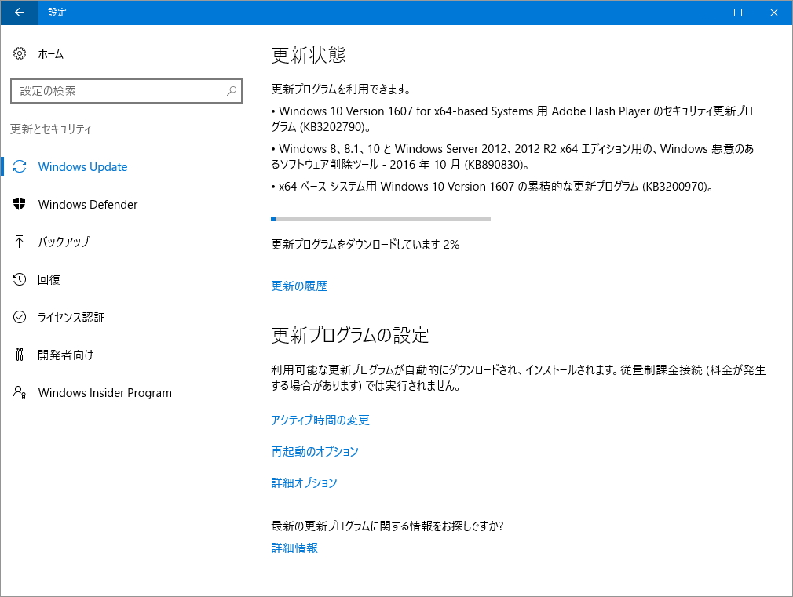Open 詳細オプション
The image size is (793, 597).
303,482
